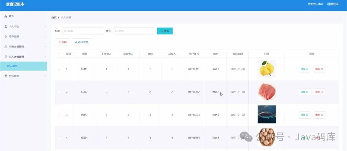The height and width of the screenshot is (151, 347).
Task: Click the person icon for 个人中心
Action: click(6, 27)
